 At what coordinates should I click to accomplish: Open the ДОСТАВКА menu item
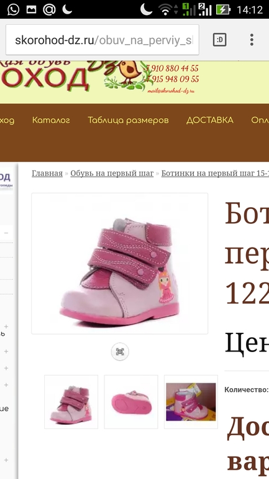click(x=210, y=120)
